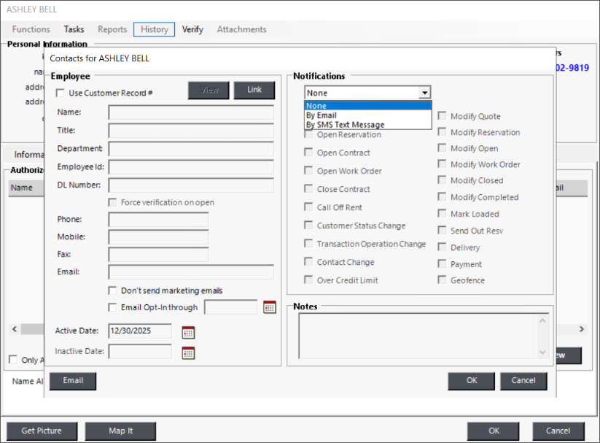
Task: Click the Email button
Action: pos(72,380)
